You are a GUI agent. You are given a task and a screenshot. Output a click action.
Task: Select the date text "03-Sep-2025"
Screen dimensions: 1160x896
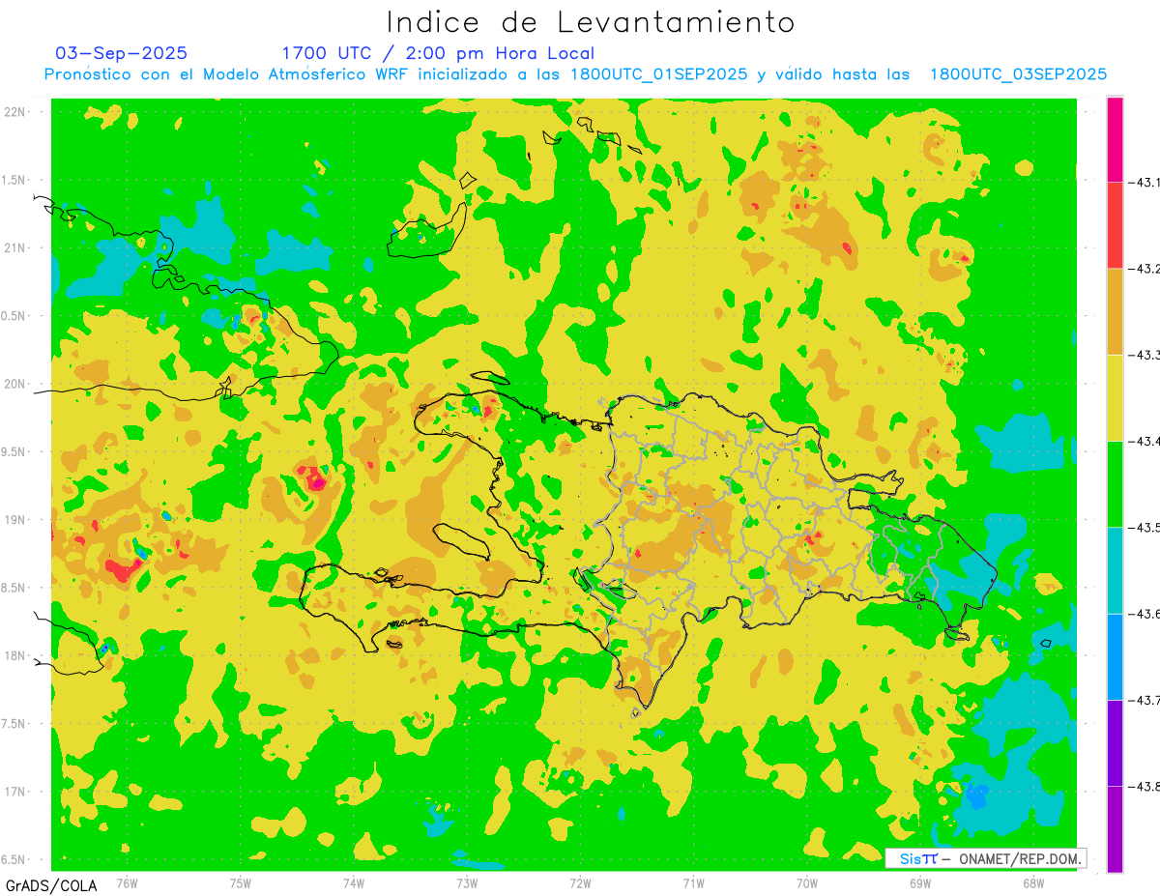(x=122, y=53)
